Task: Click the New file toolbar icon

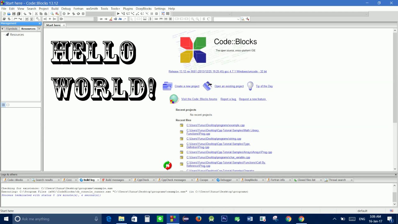Action: point(4,14)
